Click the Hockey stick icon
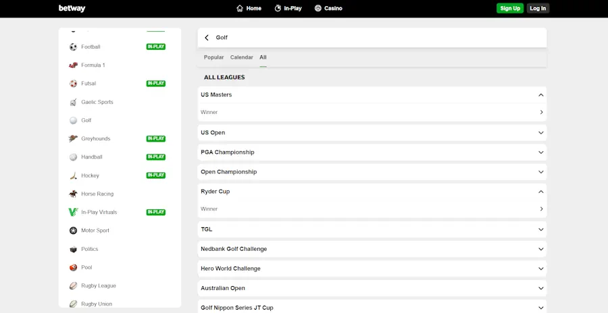608x313 pixels. tap(73, 175)
